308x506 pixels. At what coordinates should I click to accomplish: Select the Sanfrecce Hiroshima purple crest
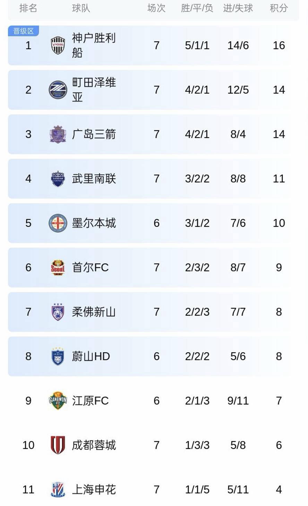(x=58, y=134)
